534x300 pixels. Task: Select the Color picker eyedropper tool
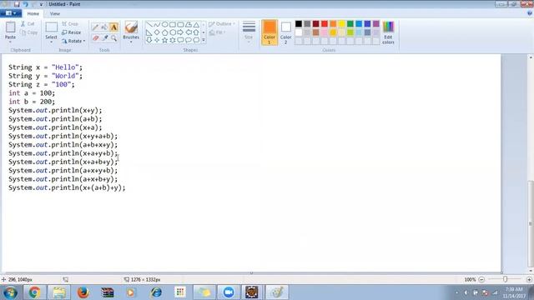pos(104,37)
